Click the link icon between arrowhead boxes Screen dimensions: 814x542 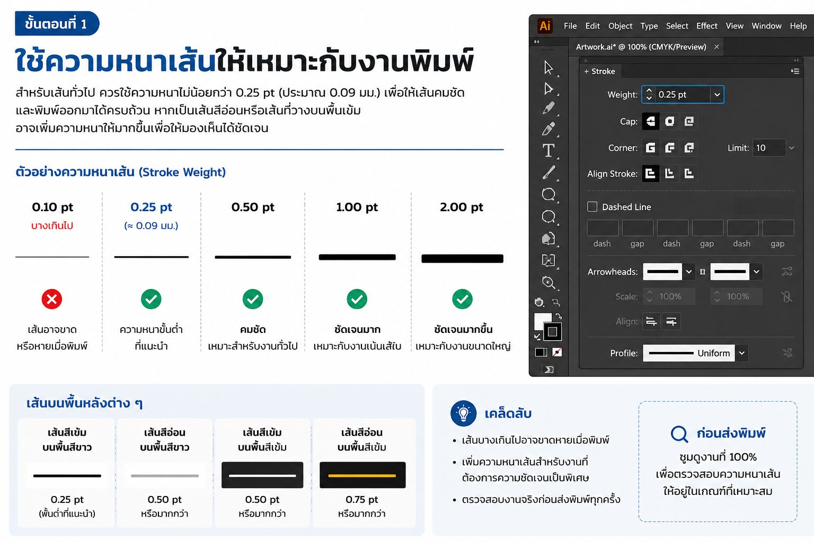click(702, 272)
